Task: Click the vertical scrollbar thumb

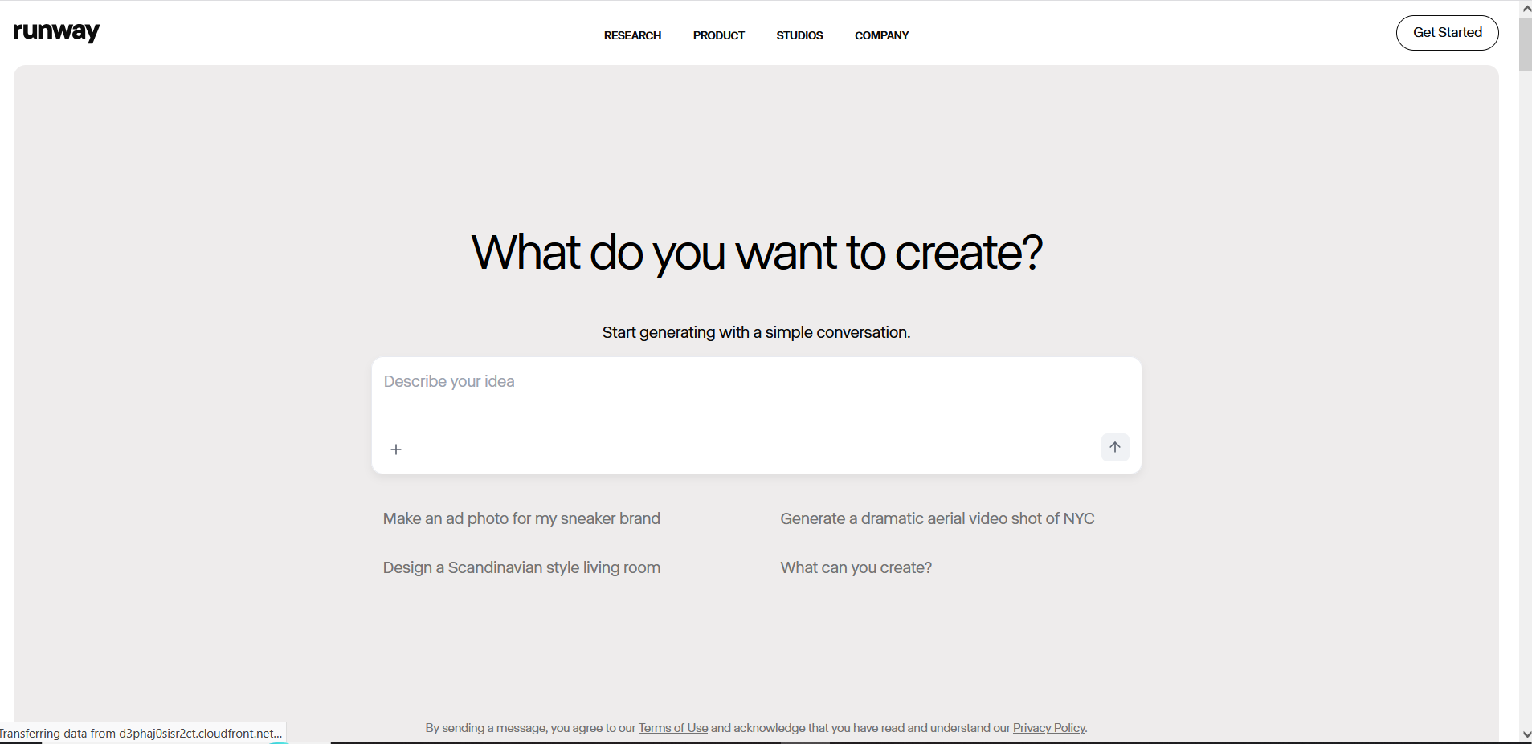Action: [1526, 44]
